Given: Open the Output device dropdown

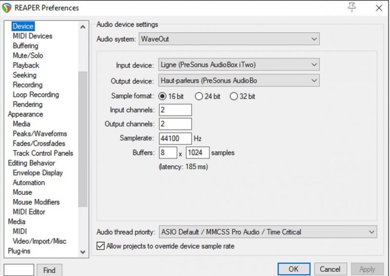Looking at the screenshot, I should [238, 80].
